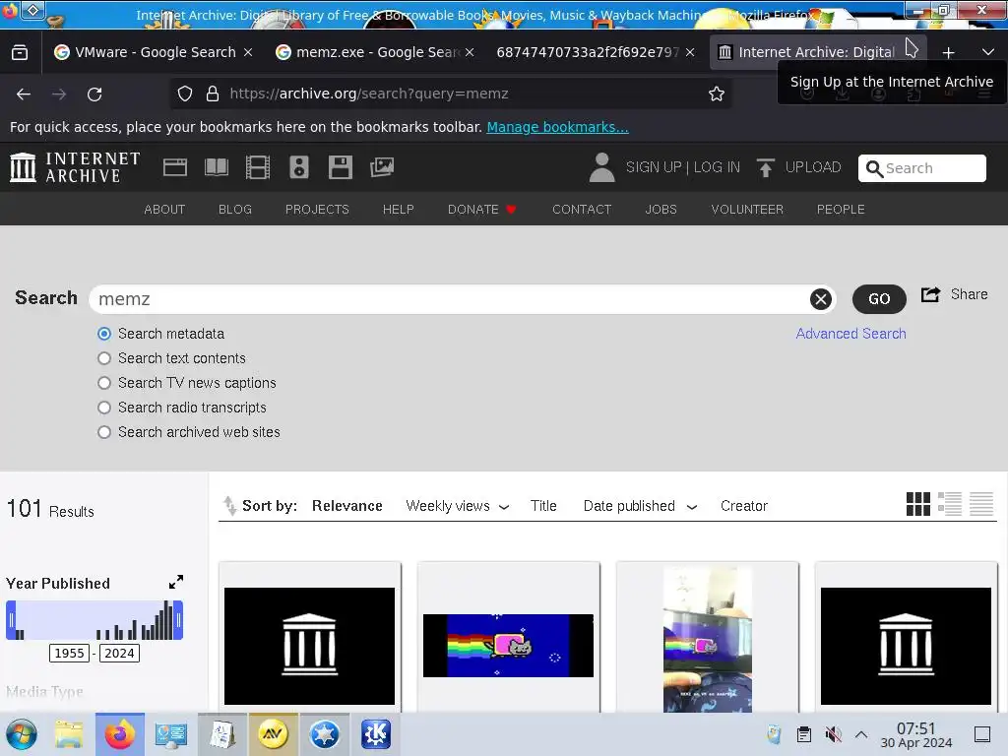Open BLOG menu item

click(x=235, y=210)
